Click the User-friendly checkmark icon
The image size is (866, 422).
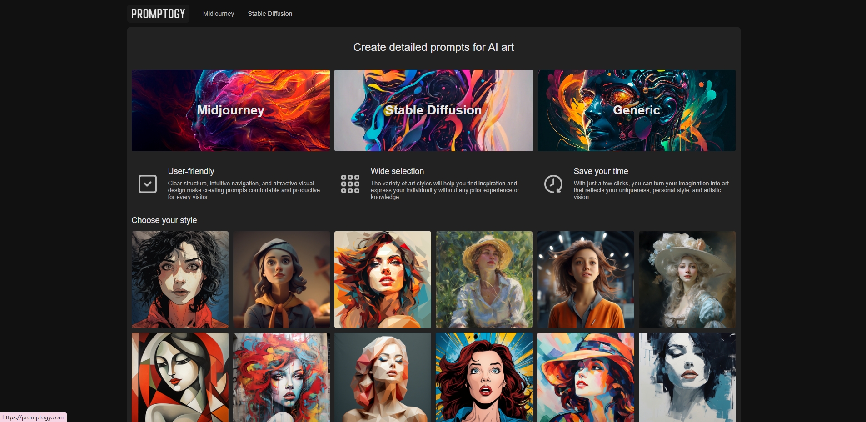[148, 184]
